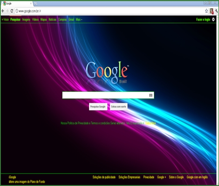Screen dimensions: 219x186
Task: Open the Chrome wrench menu
Action: pyautogui.click(x=216, y=11)
